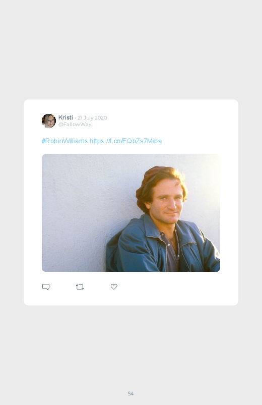Click the gray area below the tweet card
The width and height of the screenshot is (262, 405).
[131, 346]
